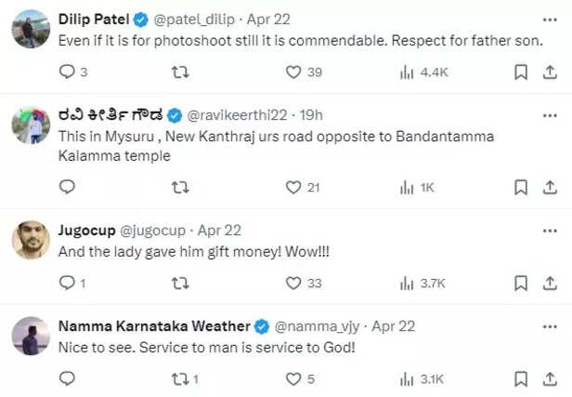View analytics of Dilip Patel's tweet
The width and height of the screenshot is (572, 397).
[x=407, y=72]
